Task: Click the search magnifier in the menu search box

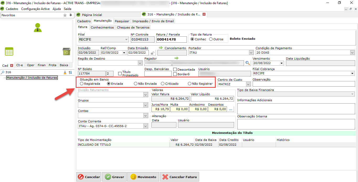Action: coord(3,72)
